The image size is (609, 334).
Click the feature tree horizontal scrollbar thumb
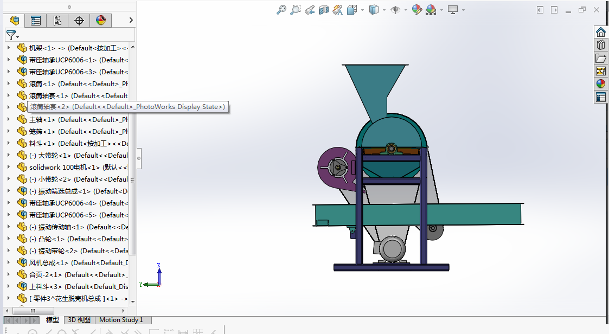[33, 311]
